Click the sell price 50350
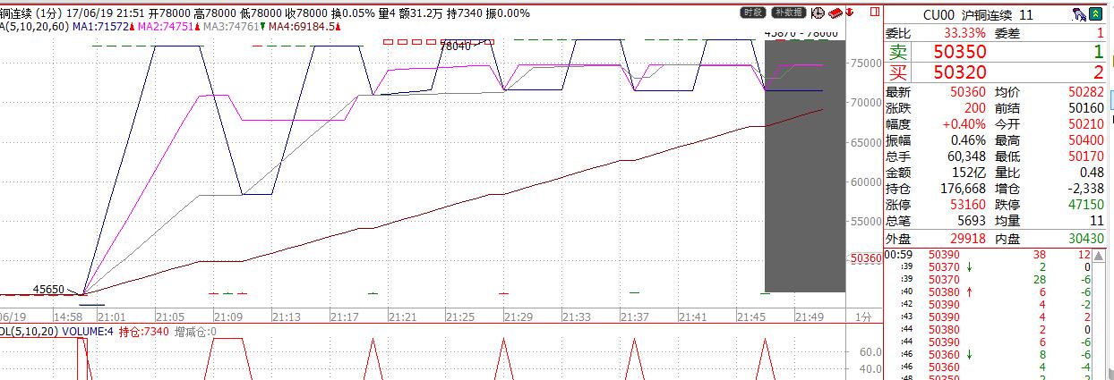The height and width of the screenshot is (380, 1114). click(x=959, y=53)
